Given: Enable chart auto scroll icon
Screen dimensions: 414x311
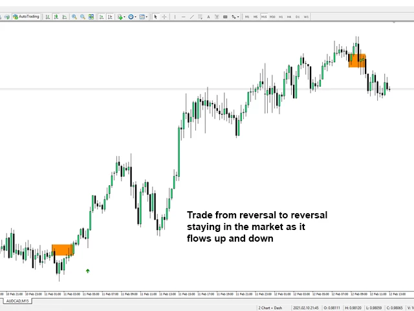Looking at the screenshot, I should click(x=100, y=16).
